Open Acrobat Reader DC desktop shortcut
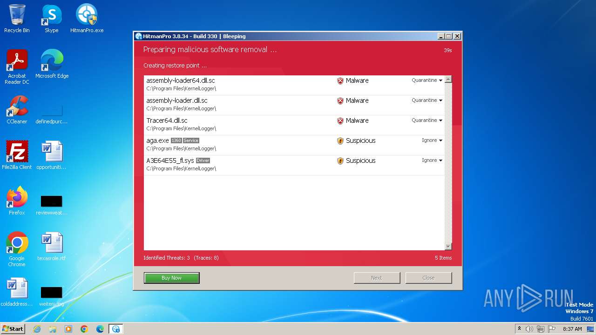Screen dimensions: 596x335 pos(17,67)
